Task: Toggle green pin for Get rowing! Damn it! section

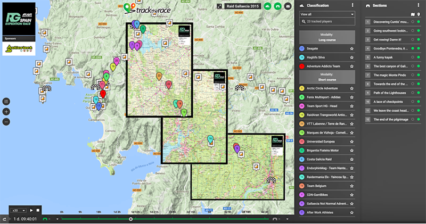Action: coord(419,40)
